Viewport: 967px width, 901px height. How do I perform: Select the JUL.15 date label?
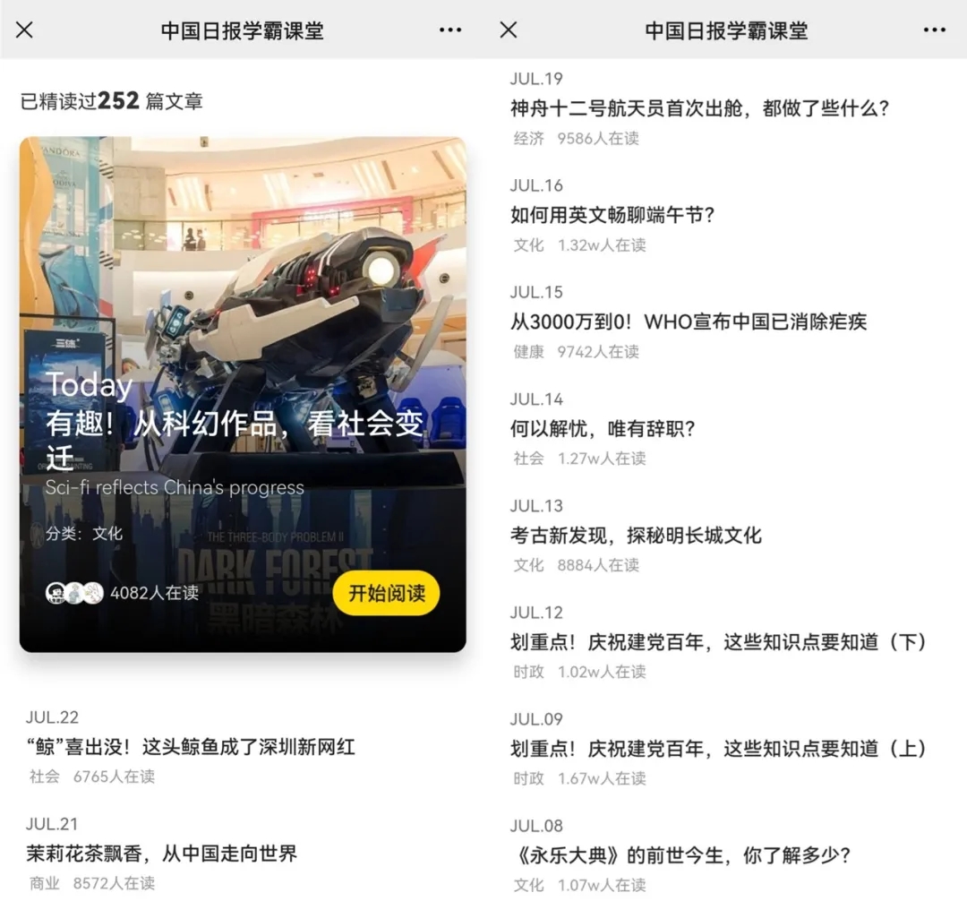click(x=536, y=292)
